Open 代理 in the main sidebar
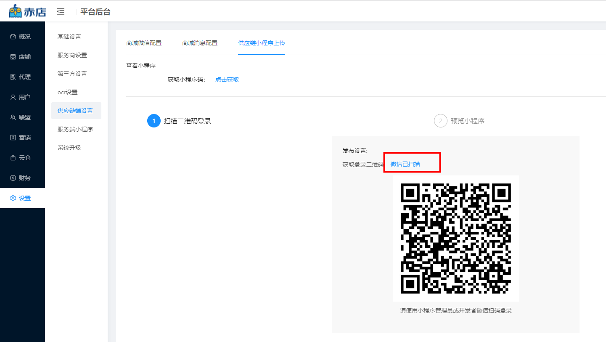The height and width of the screenshot is (342, 606). [x=22, y=77]
